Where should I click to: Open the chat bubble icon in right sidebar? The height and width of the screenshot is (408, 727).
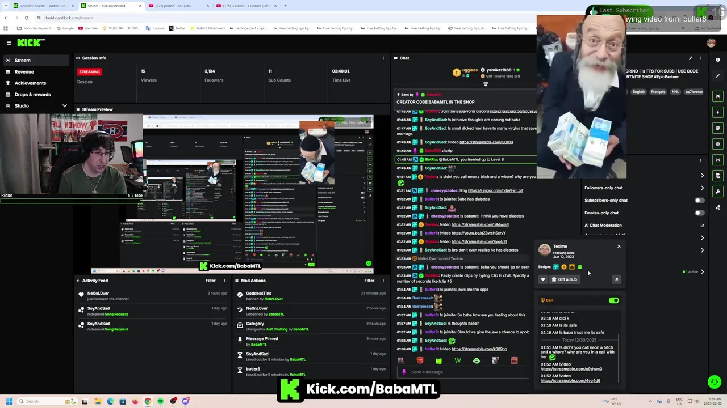pos(718,144)
